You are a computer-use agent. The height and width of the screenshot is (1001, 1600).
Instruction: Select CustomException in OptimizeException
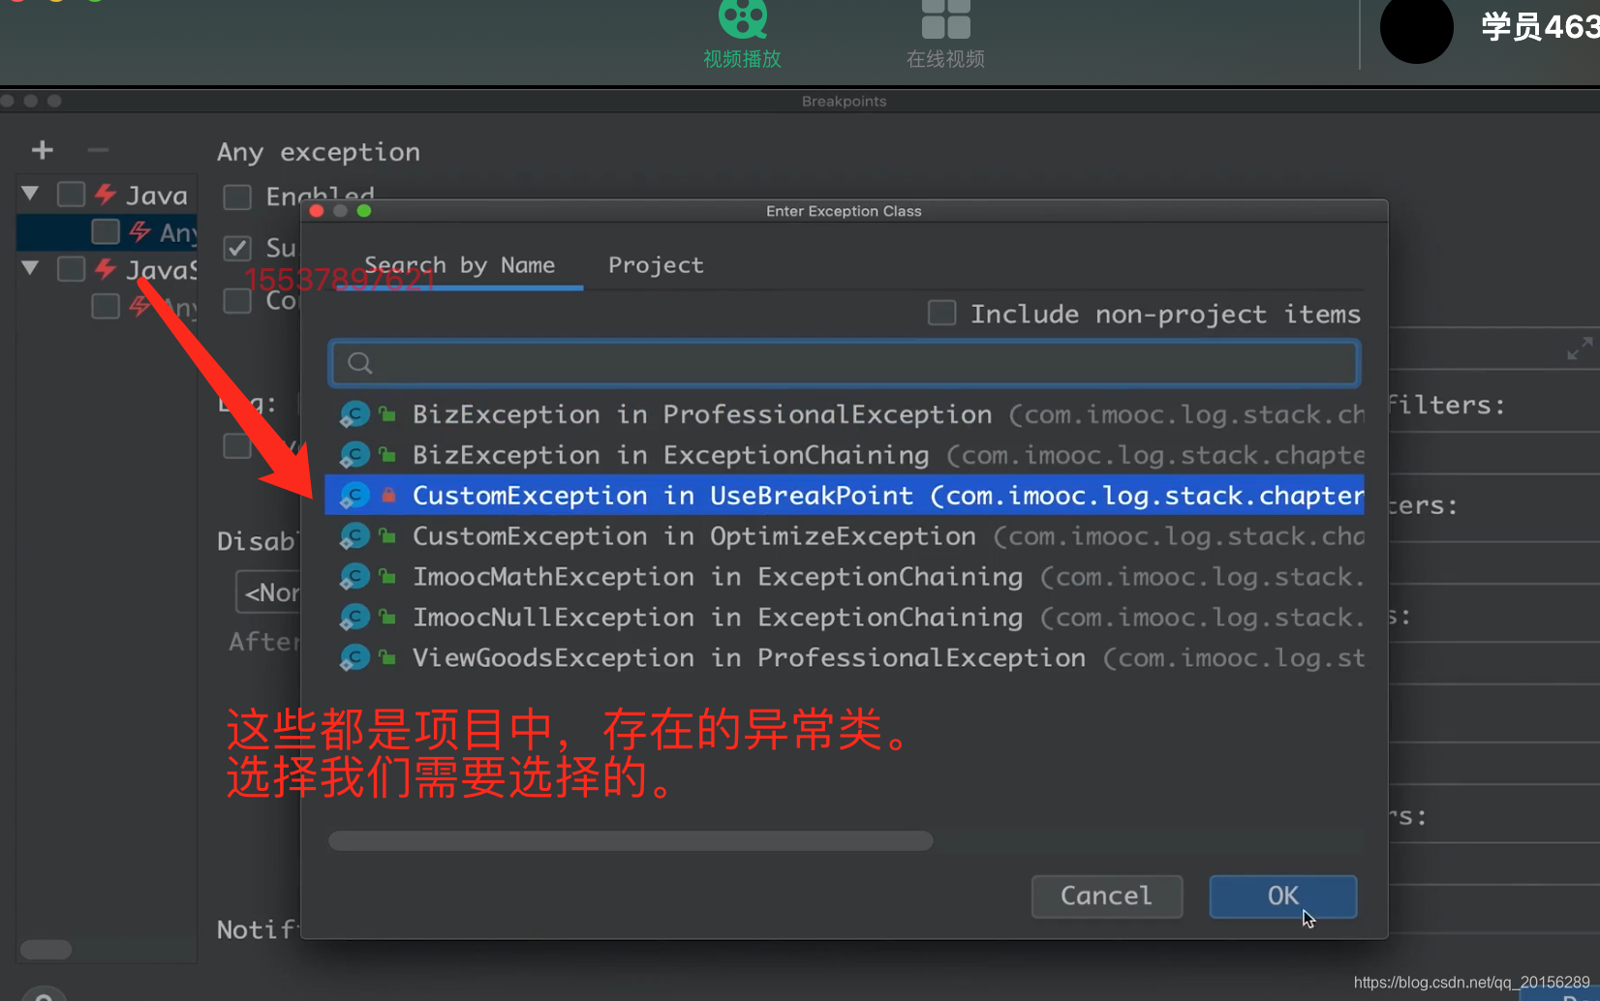[x=845, y=536]
